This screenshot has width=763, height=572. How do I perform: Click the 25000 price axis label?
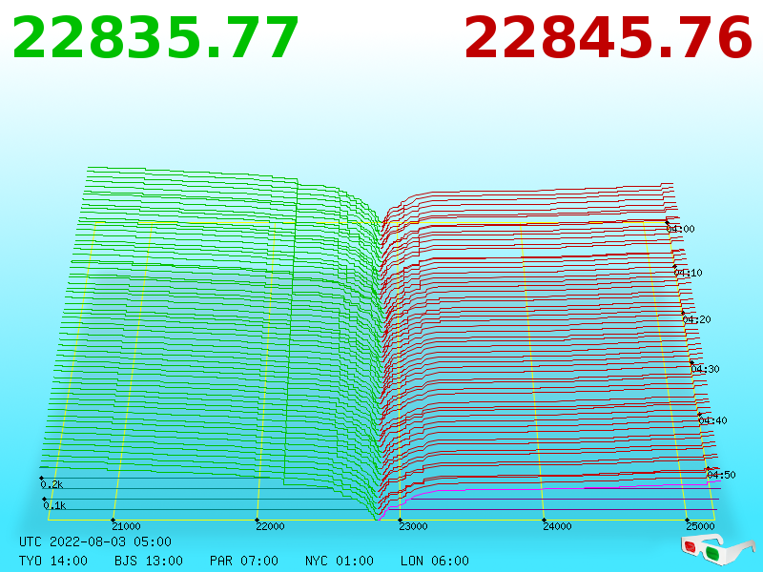(700, 526)
